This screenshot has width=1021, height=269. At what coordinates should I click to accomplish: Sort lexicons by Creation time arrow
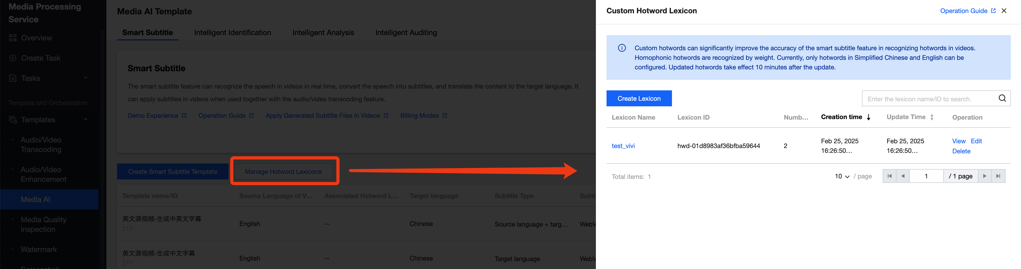click(x=868, y=117)
